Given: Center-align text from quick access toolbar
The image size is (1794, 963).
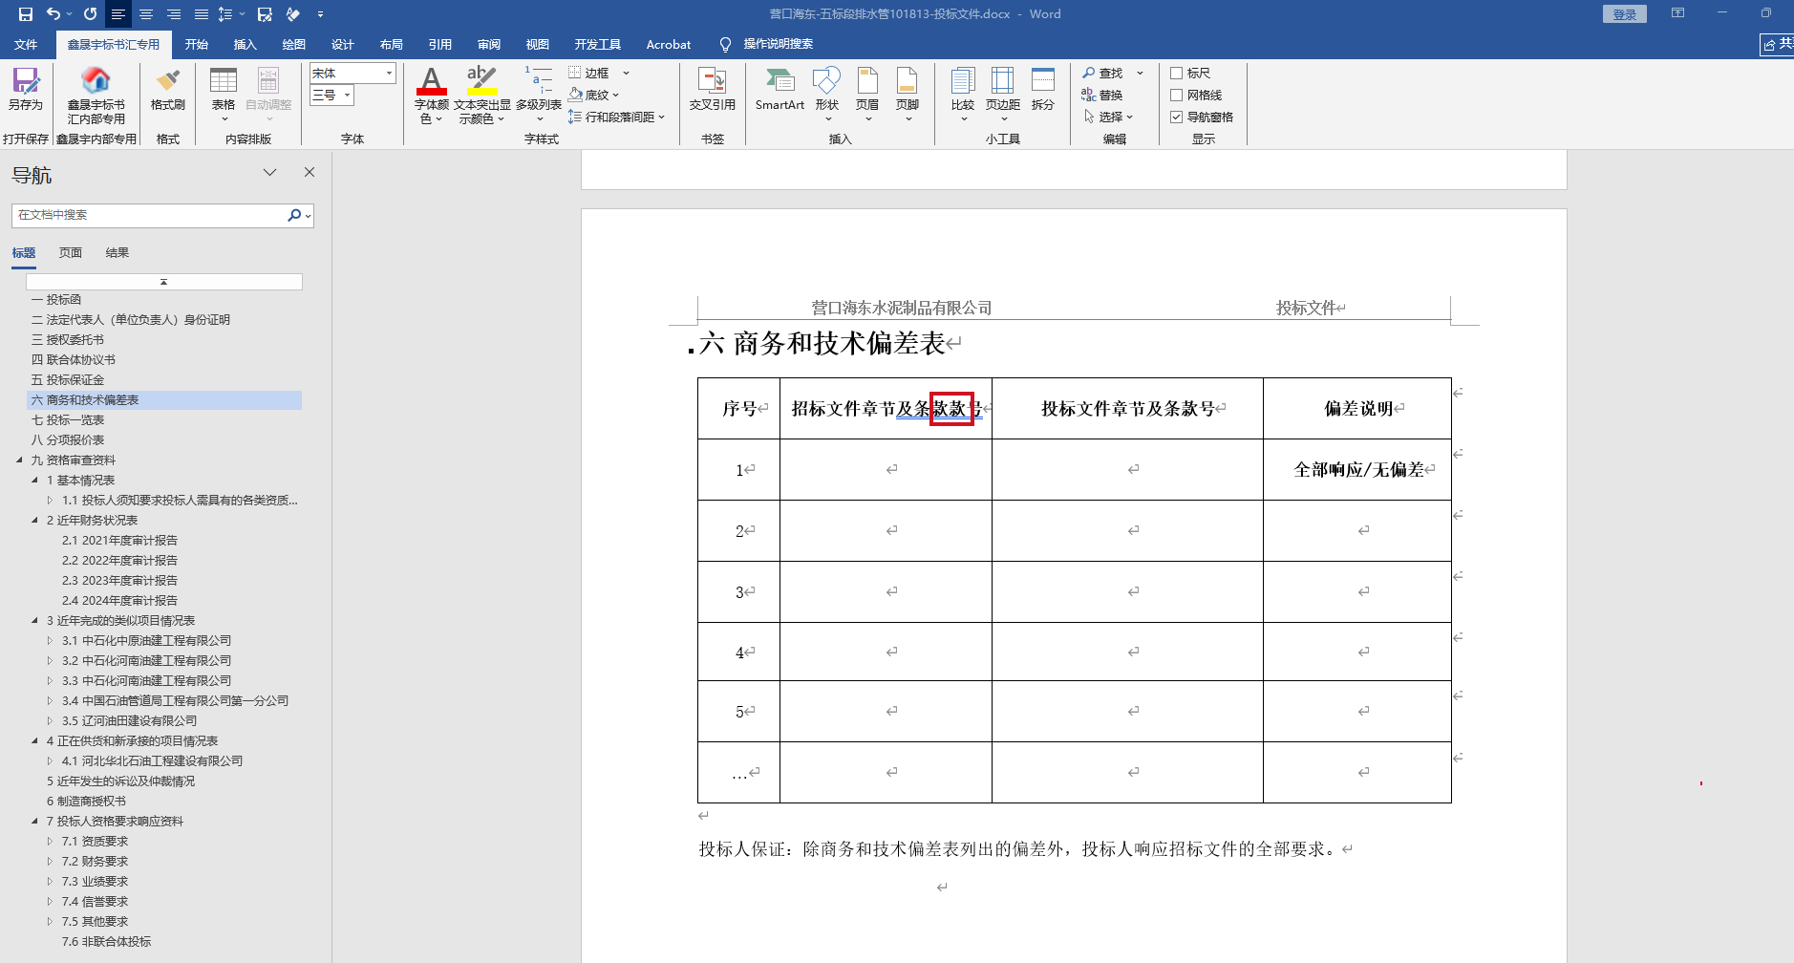Looking at the screenshot, I should (146, 14).
